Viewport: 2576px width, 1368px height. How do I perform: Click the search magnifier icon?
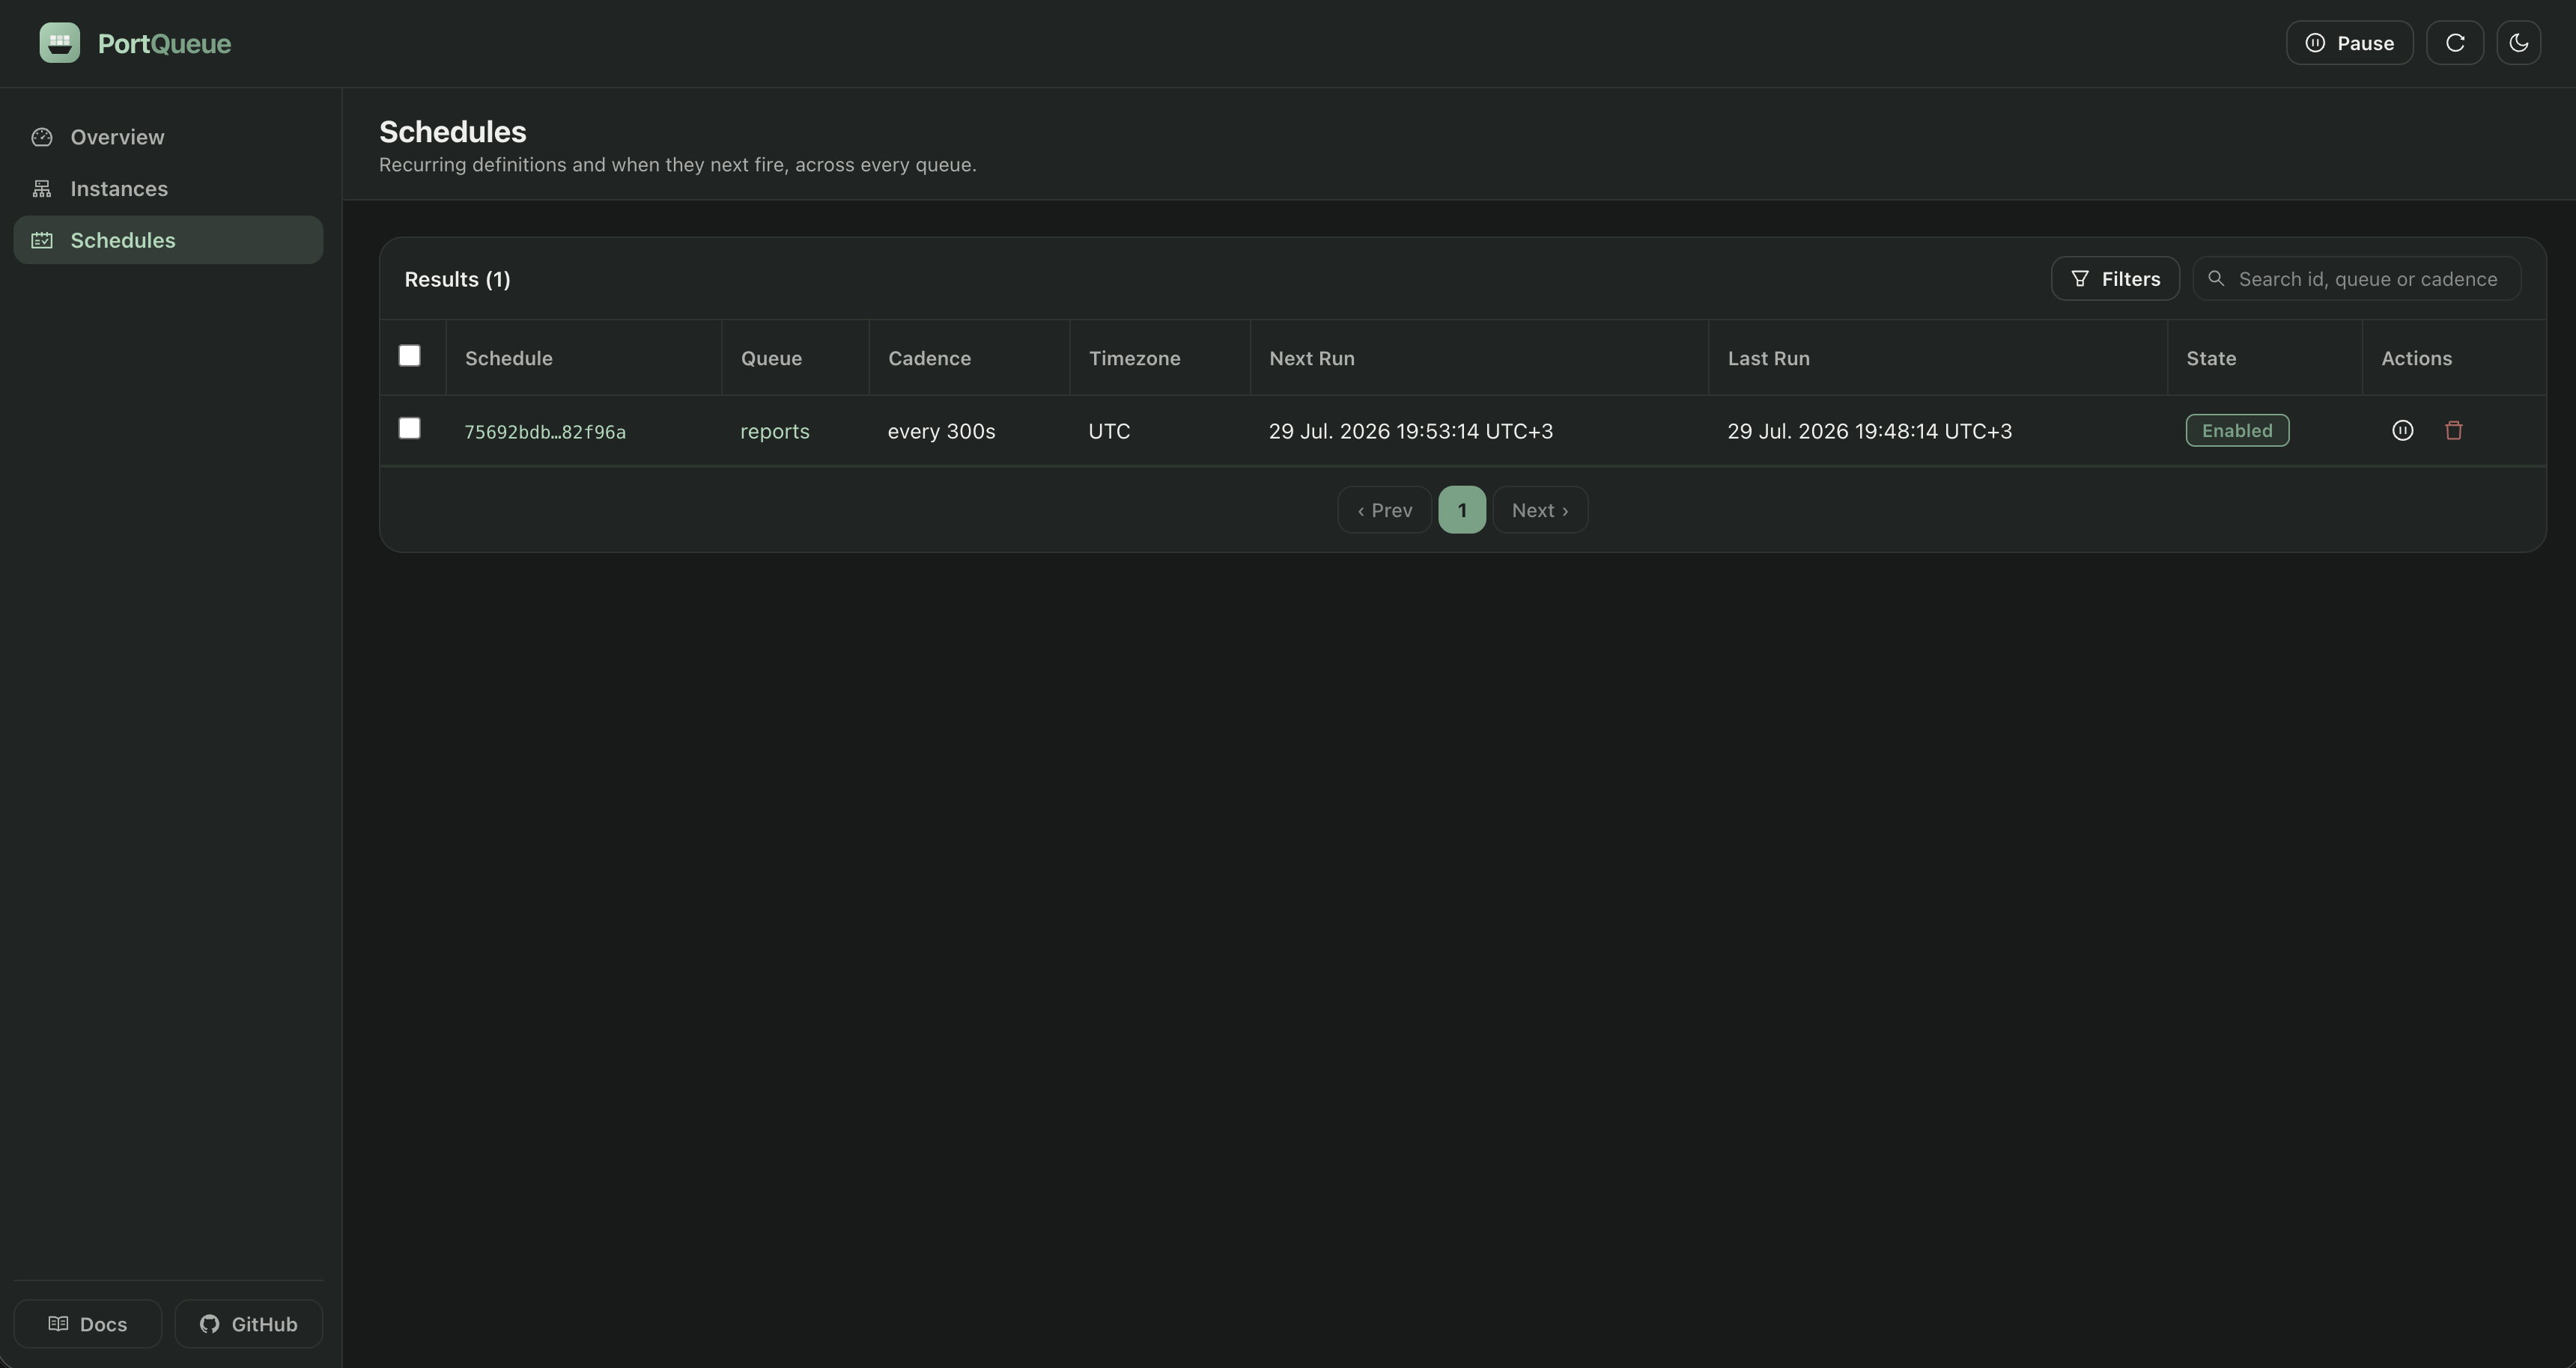[2216, 279]
